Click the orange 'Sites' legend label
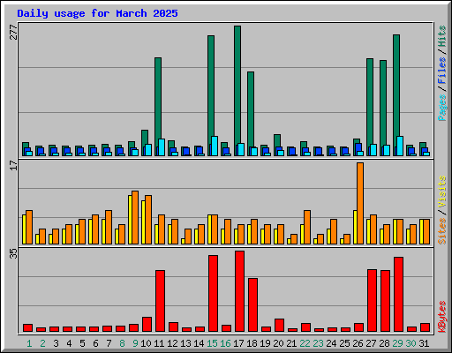 click(x=441, y=231)
